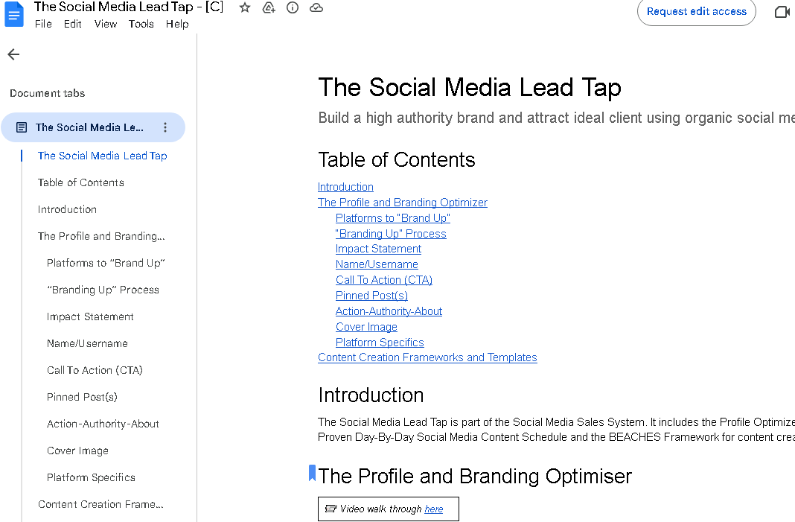Open the Name/Username contents link
Viewport: 795px width, 522px height.
[377, 264]
